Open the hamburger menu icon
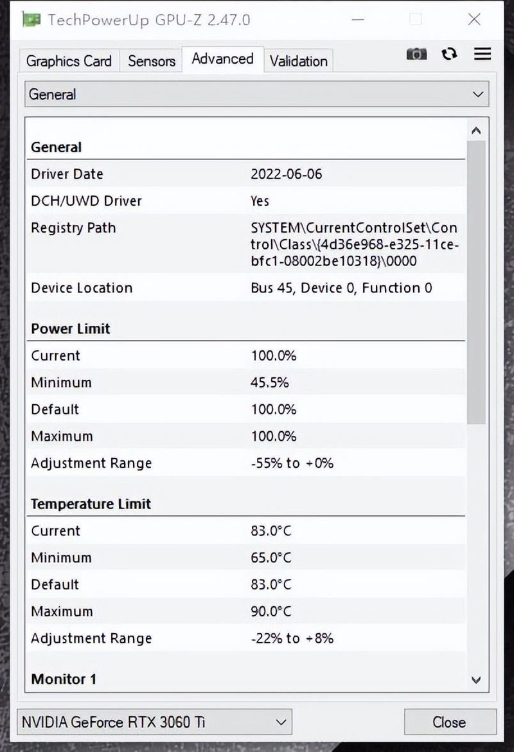Viewport: 514px width, 752px height. pos(483,54)
